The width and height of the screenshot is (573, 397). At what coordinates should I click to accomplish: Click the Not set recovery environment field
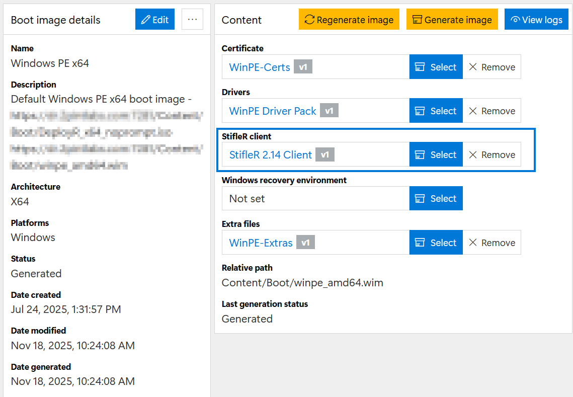point(315,198)
